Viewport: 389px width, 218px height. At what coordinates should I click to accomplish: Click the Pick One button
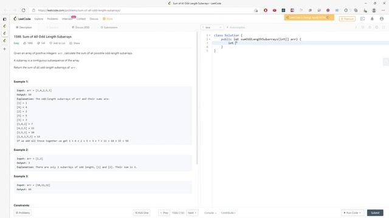(142, 213)
